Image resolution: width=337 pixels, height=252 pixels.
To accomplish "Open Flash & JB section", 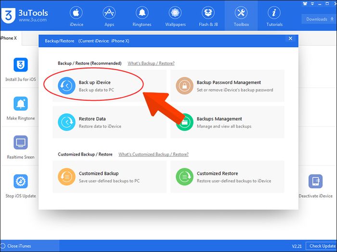I will point(208,16).
